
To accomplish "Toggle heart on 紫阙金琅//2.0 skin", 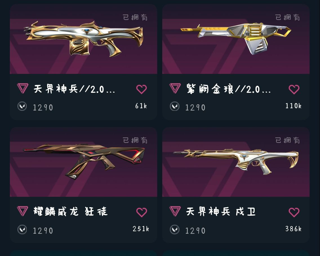I will [x=294, y=89].
